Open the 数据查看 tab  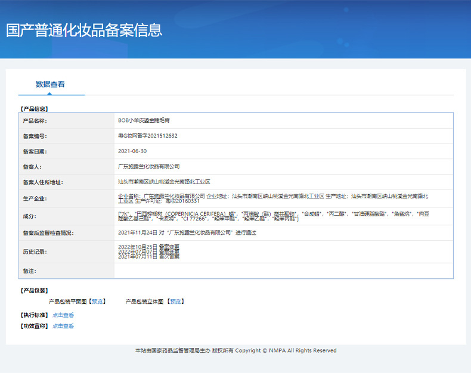pos(50,85)
